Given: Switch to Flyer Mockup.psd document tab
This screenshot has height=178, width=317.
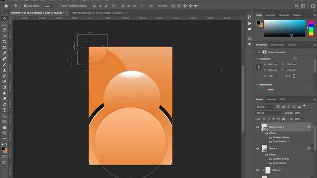Looking at the screenshot, I should [98, 13].
